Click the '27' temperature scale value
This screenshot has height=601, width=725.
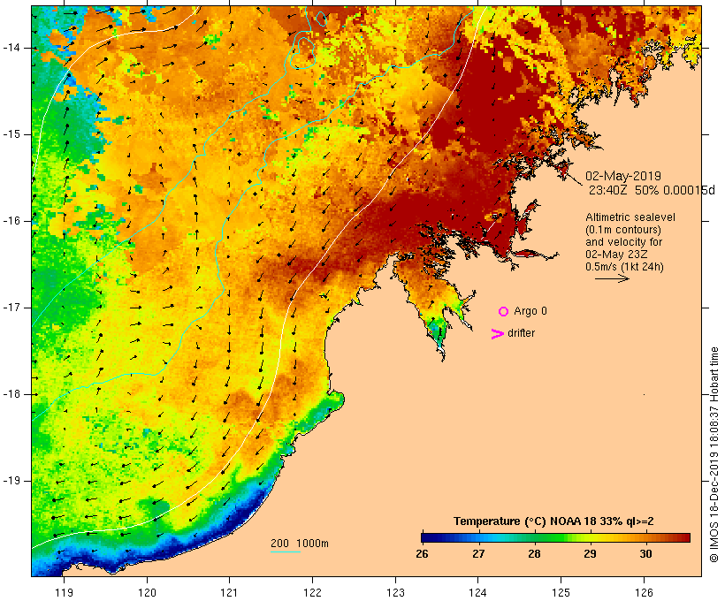[478, 553]
